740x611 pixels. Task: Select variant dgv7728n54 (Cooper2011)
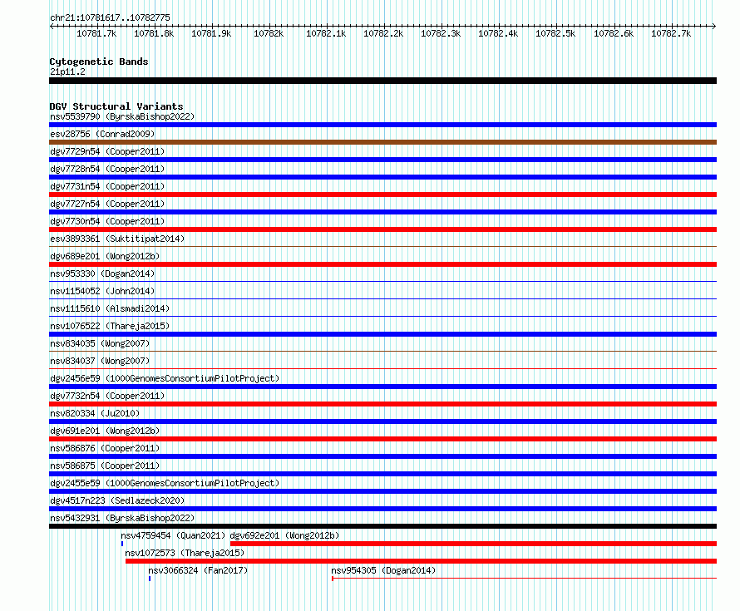click(107, 169)
